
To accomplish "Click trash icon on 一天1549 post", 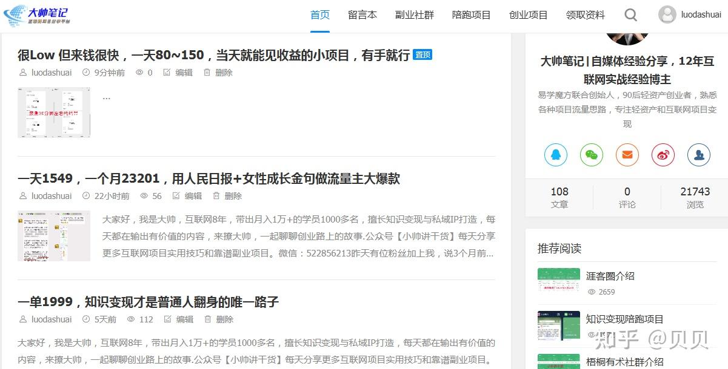I will 216,196.
